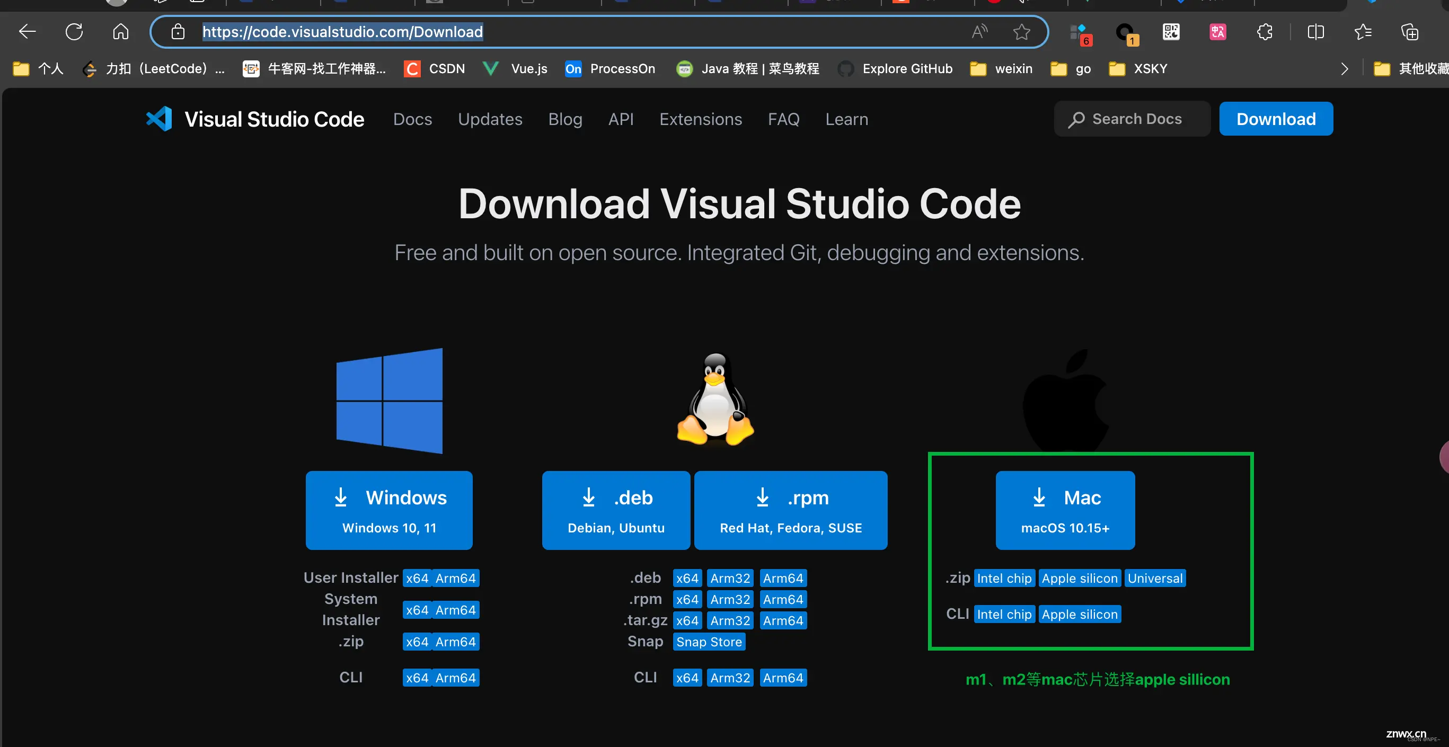Toggle the split screen icon
1449x747 pixels.
(x=1315, y=31)
